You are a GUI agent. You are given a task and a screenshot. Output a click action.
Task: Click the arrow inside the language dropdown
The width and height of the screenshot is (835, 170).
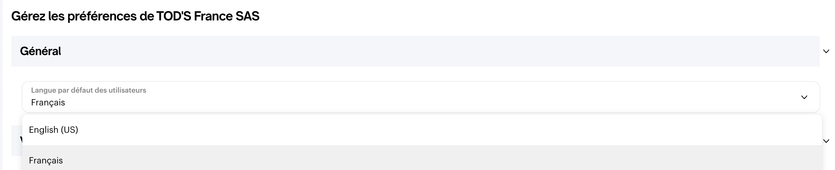click(804, 97)
